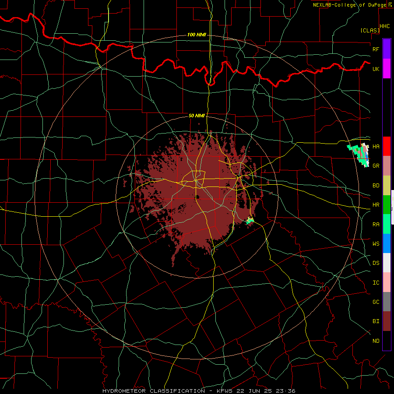The width and height of the screenshot is (394, 394).
Task: Click the HHC product label
Action: 385,26
